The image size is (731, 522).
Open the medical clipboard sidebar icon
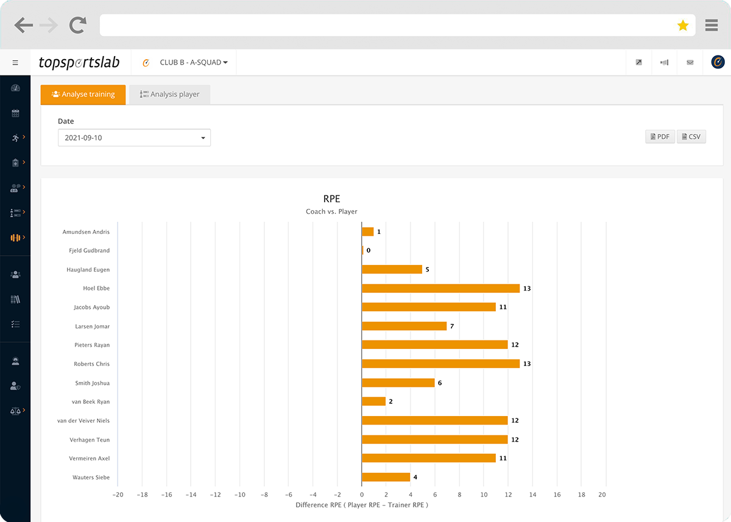[x=15, y=163]
